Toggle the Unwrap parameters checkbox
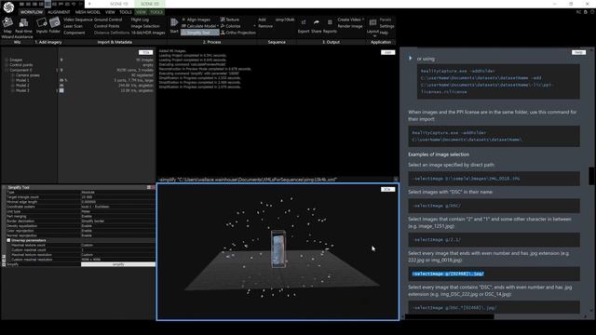Image resolution: width=596 pixels, height=335 pixels. tap(8, 240)
